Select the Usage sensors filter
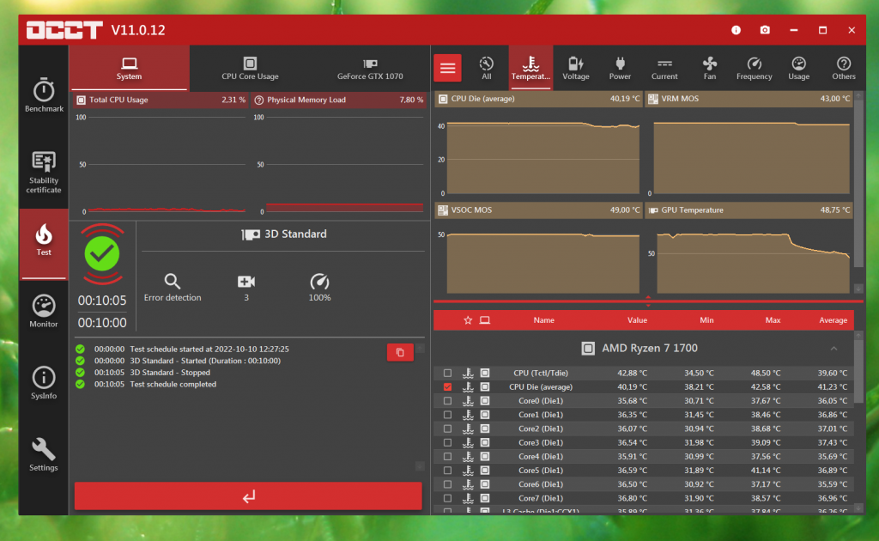 pyautogui.click(x=799, y=68)
